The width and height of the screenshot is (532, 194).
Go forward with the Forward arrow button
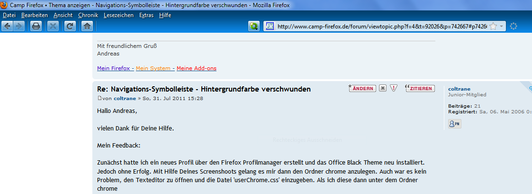point(19,26)
